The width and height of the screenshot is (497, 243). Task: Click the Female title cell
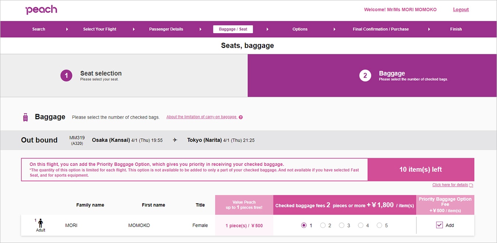click(200, 225)
